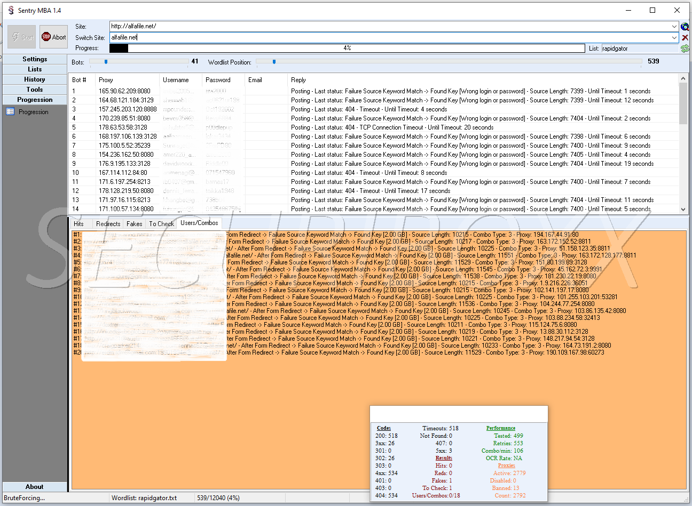
Task: Click combo row with proxy 190.109.167.98:60273
Action: click(339, 352)
